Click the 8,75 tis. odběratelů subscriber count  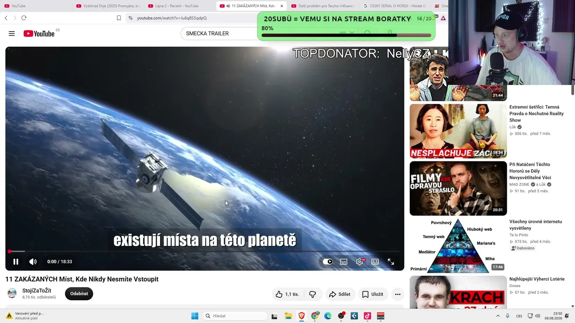(x=39, y=297)
